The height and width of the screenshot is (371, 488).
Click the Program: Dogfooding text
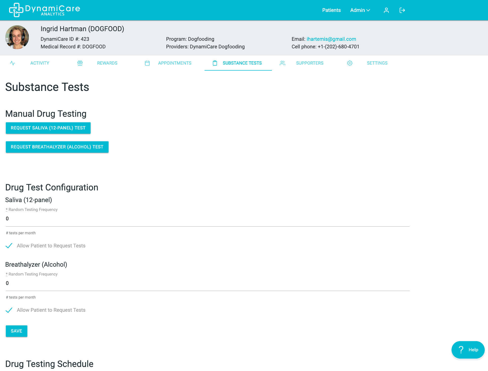(190, 39)
